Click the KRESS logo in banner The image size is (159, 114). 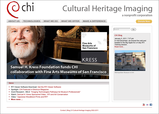[94, 57]
